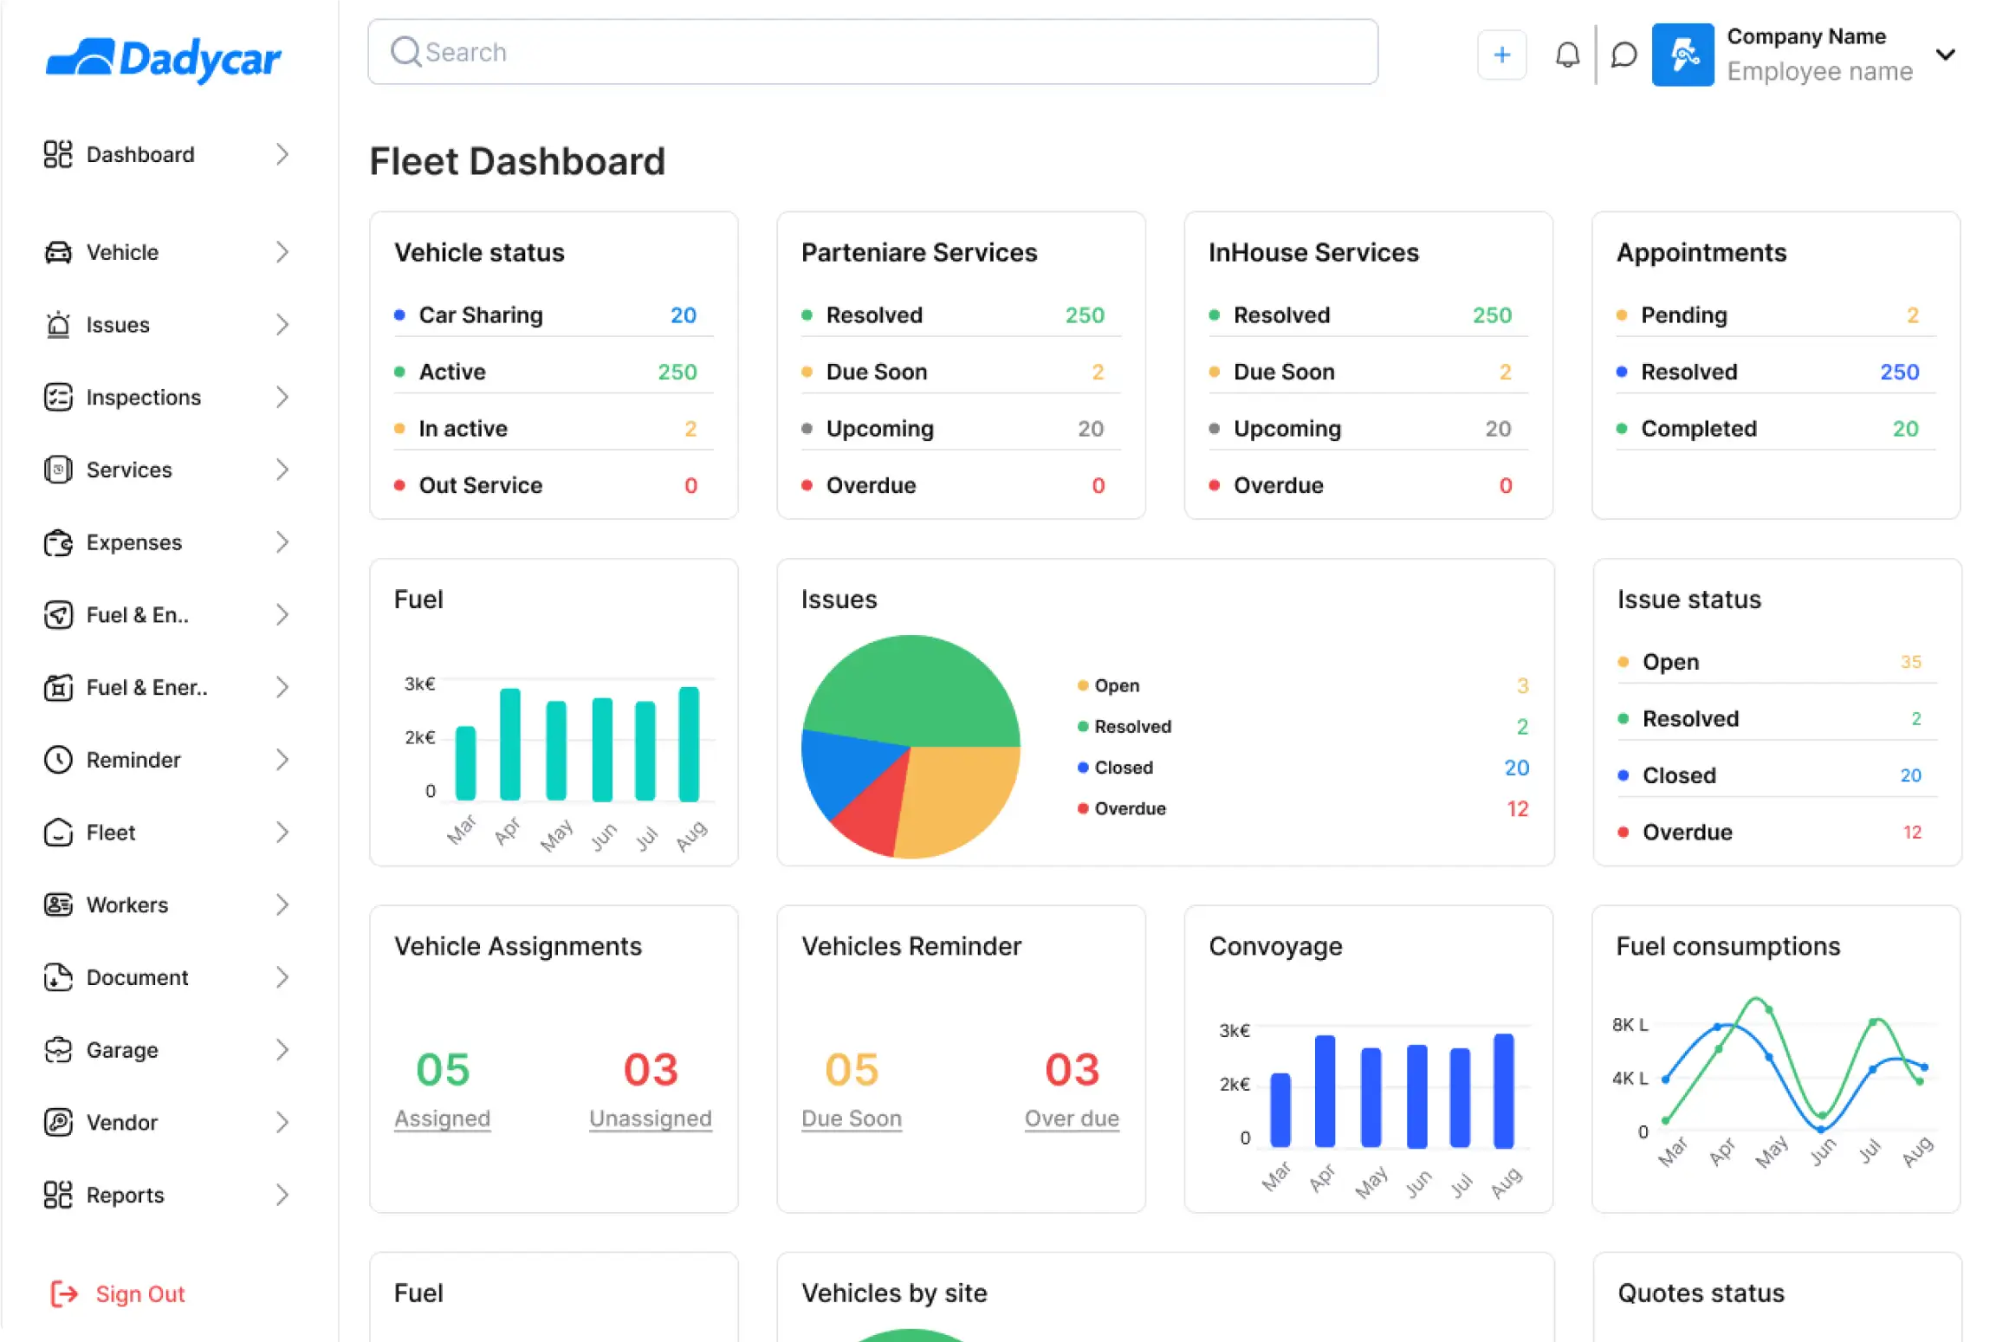The image size is (1996, 1342).
Task: Open the Dashboard menu item
Action: coord(167,154)
